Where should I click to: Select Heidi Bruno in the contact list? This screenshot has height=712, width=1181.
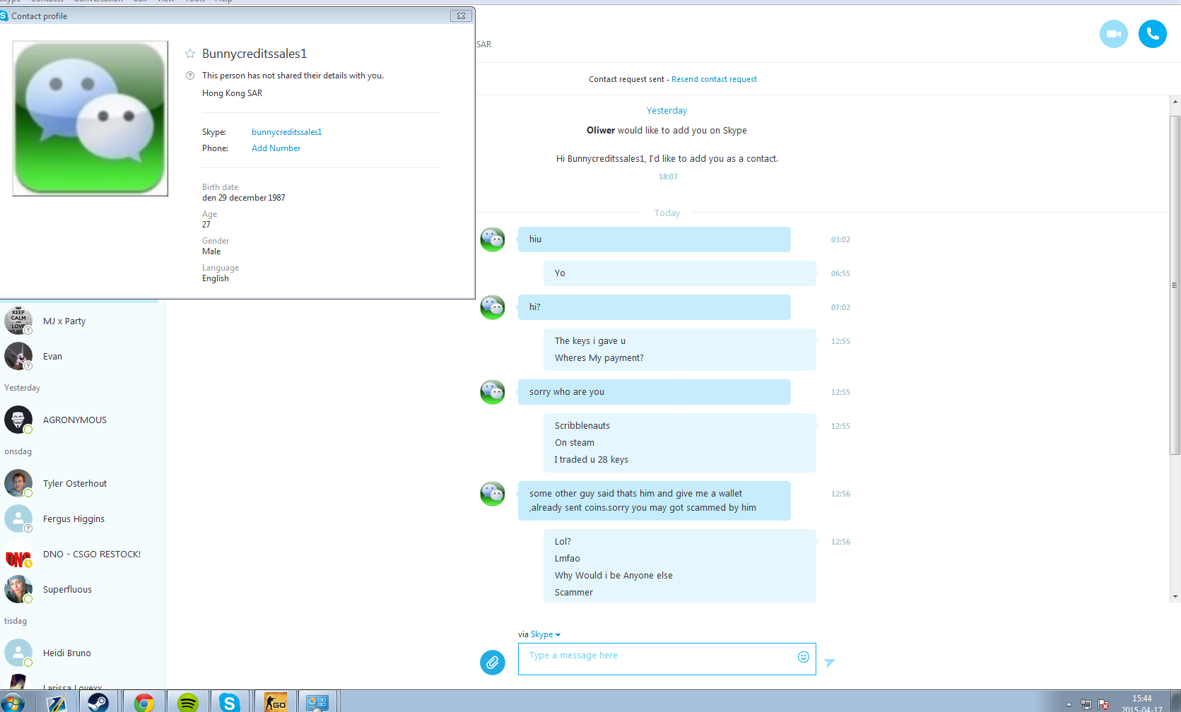[82, 653]
